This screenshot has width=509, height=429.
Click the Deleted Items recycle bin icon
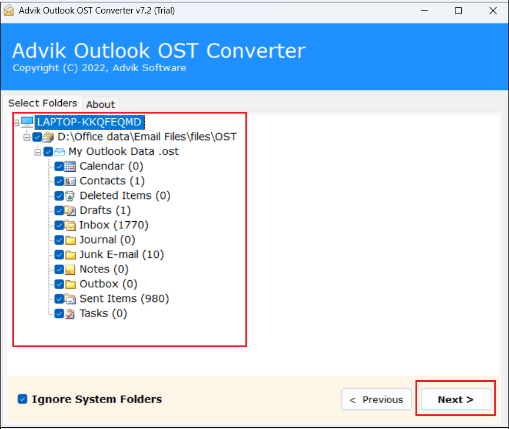70,196
